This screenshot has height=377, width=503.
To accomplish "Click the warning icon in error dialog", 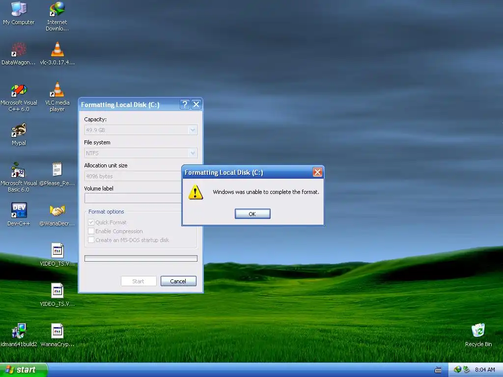I will pos(196,192).
